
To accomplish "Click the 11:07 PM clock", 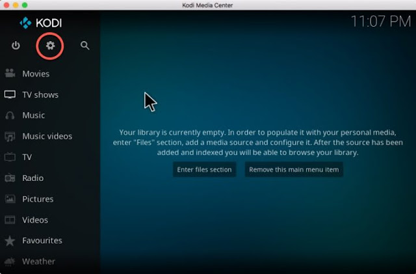I will 381,21.
